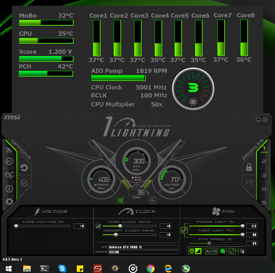Open the GPU selection field GeForce RTX 2080 Ti
275x273 pixels.
pos(143,247)
